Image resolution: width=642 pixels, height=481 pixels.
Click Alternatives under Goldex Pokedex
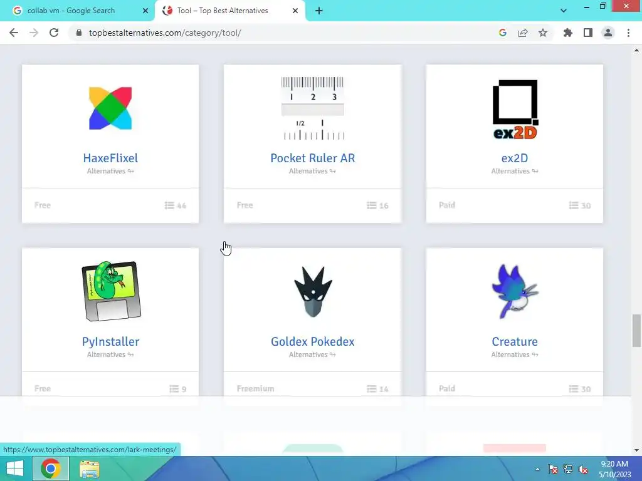pos(312,354)
